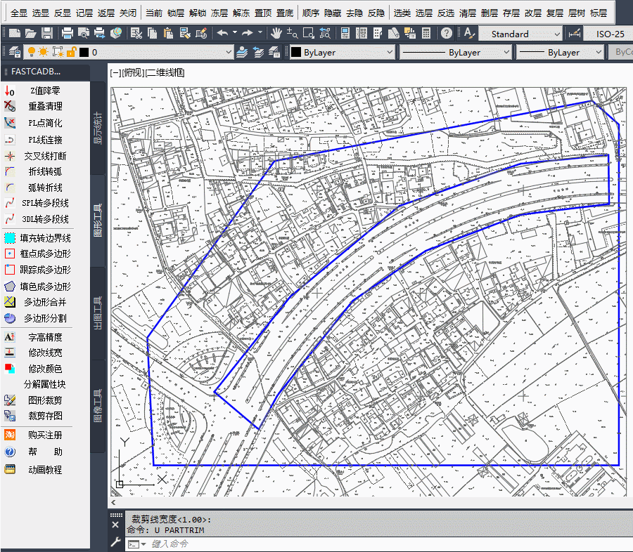Open the layer 0 dropdown
The width and height of the screenshot is (633, 552).
[229, 52]
